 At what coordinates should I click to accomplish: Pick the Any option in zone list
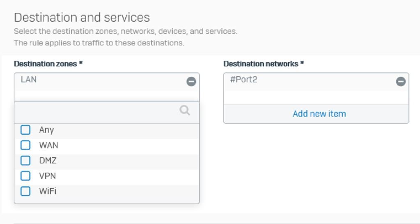point(46,130)
